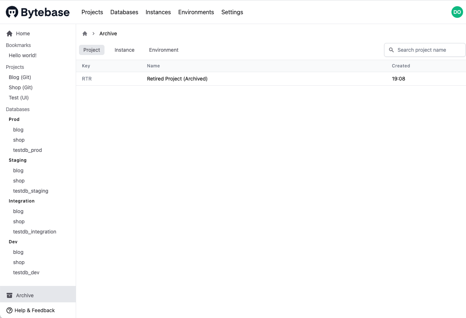Open the shop database under Dev
Image resolution: width=466 pixels, height=318 pixels.
(x=19, y=262)
